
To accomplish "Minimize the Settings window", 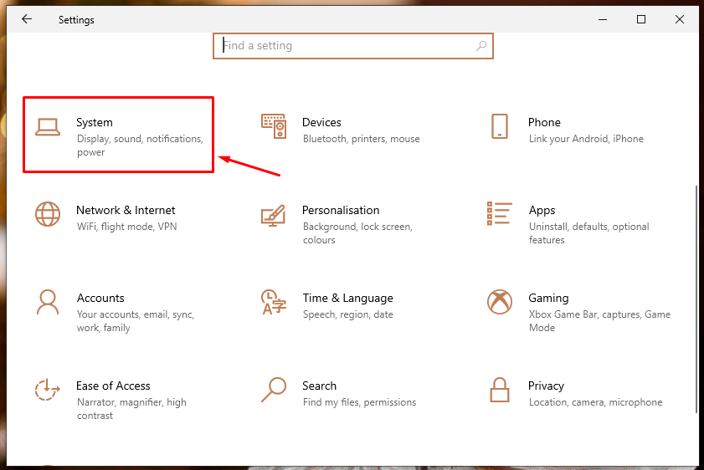I will pyautogui.click(x=603, y=19).
